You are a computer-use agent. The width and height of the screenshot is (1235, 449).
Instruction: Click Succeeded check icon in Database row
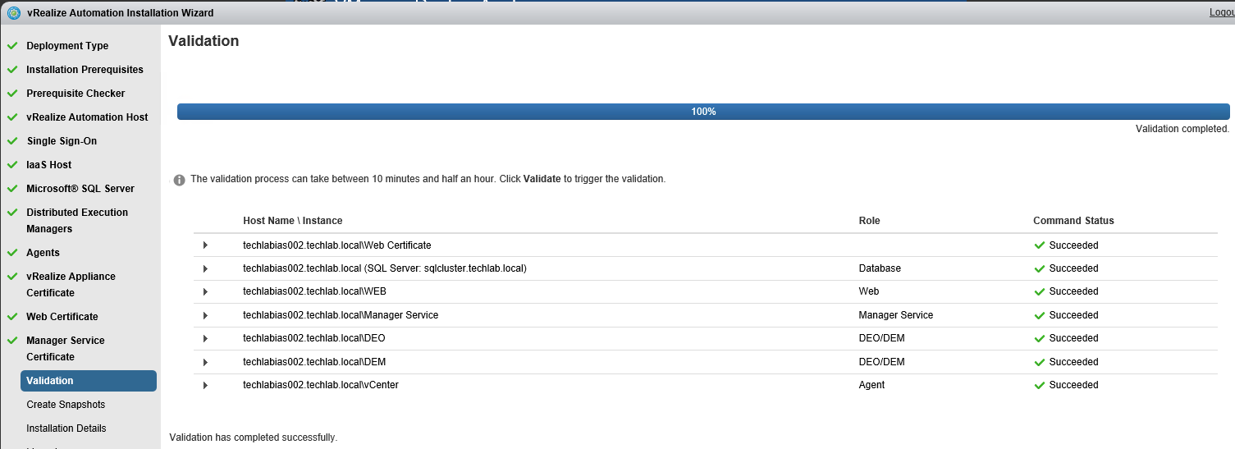[1040, 268]
